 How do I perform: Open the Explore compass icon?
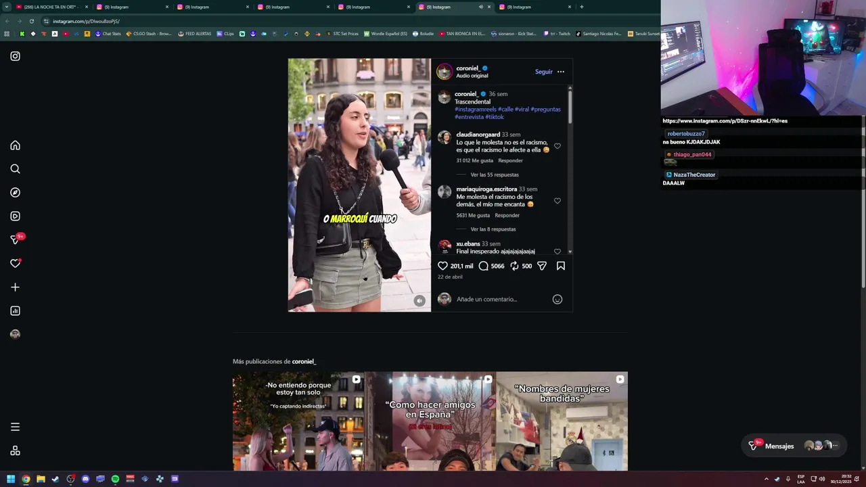pos(15,193)
